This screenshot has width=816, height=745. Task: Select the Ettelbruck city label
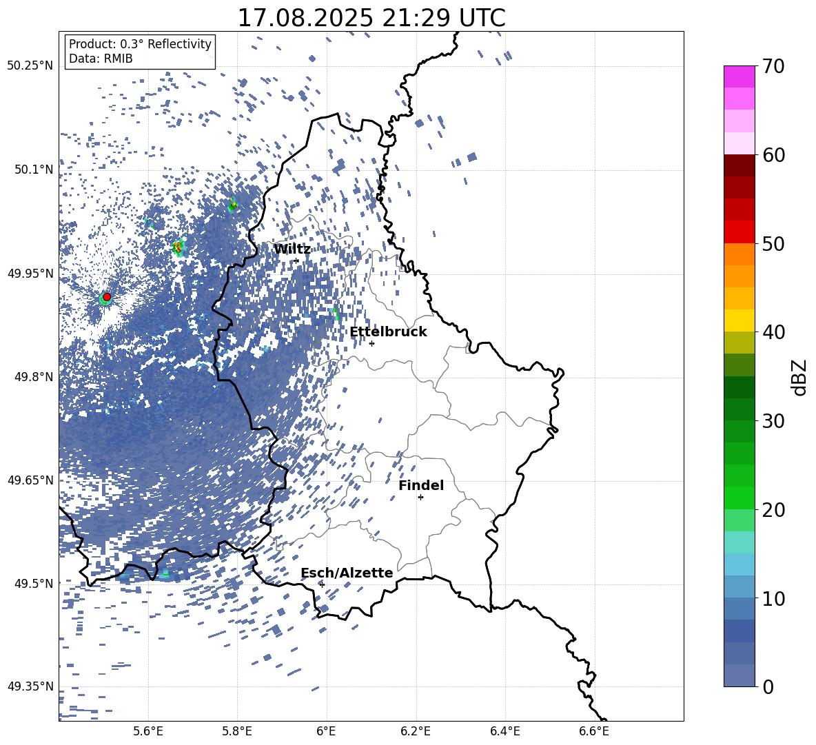tap(388, 332)
